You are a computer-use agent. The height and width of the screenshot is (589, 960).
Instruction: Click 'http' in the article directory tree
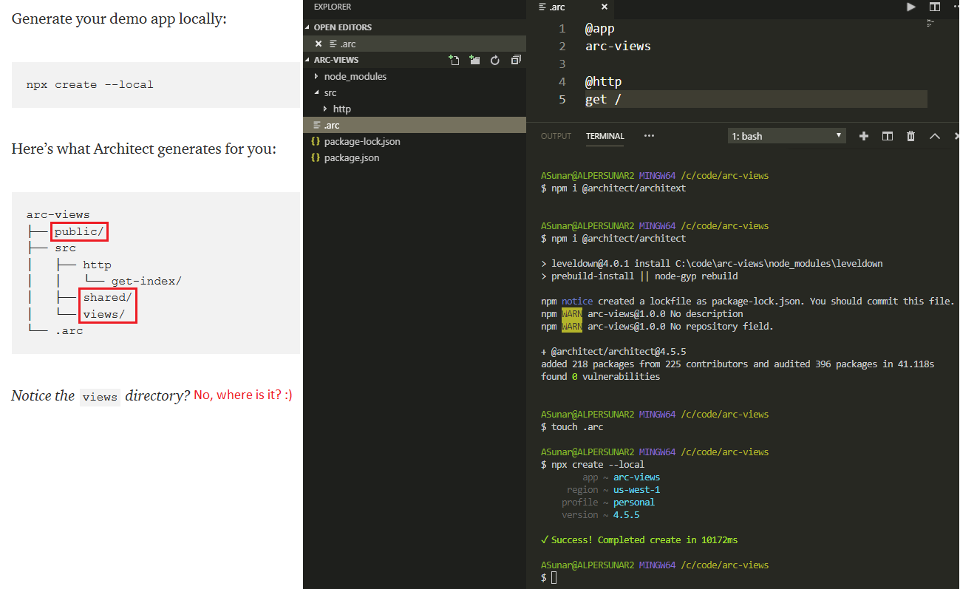pyautogui.click(x=97, y=265)
